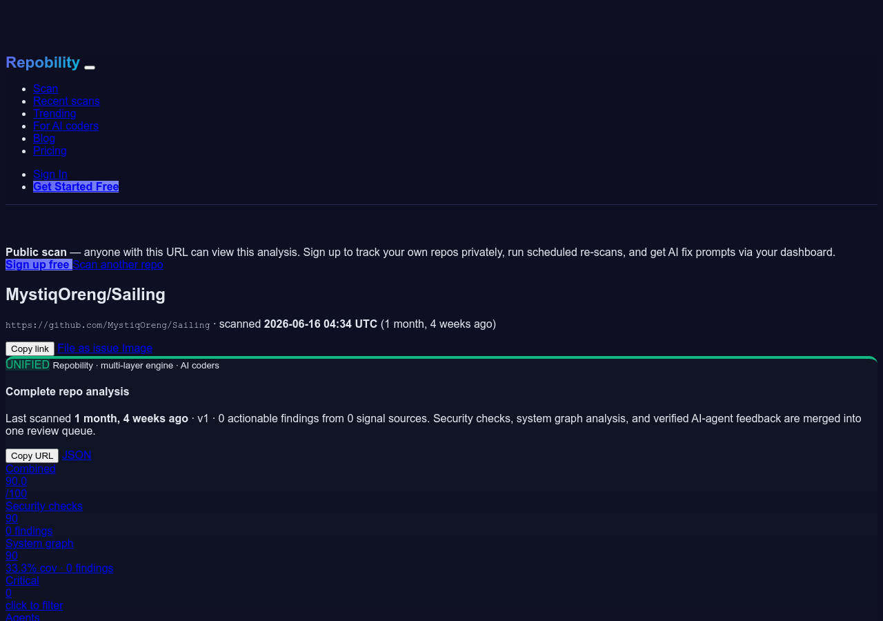
Task: Click the Copy URL button
Action: click(32, 455)
